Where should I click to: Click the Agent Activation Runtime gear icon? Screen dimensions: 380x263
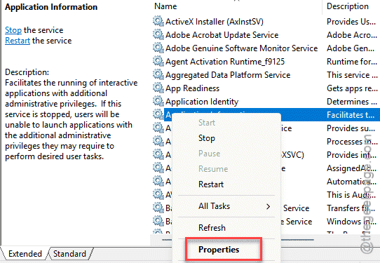[158, 61]
